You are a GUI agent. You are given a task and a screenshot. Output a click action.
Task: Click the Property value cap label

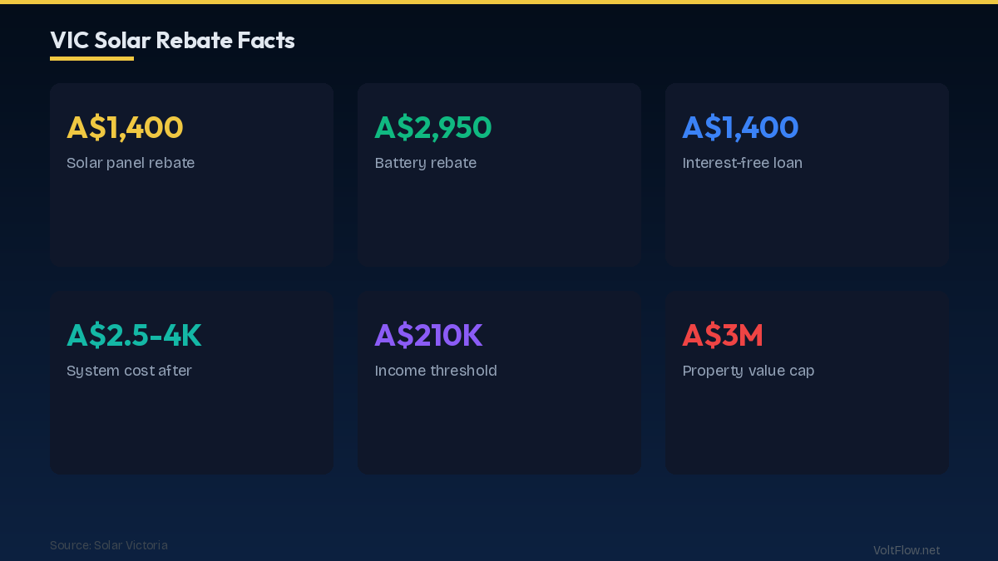pos(748,371)
